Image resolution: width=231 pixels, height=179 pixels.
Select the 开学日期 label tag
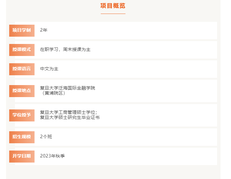tap(22, 156)
